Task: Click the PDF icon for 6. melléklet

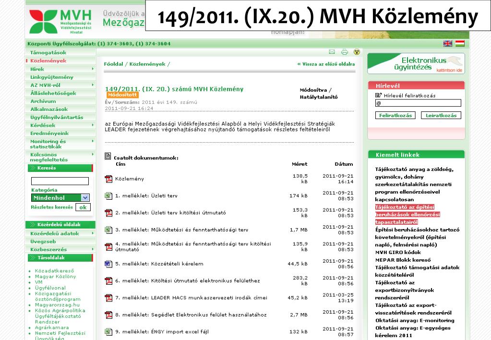Action: pos(108,281)
